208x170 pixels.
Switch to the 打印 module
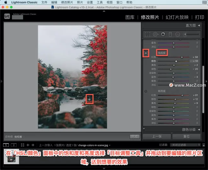tap(199, 17)
